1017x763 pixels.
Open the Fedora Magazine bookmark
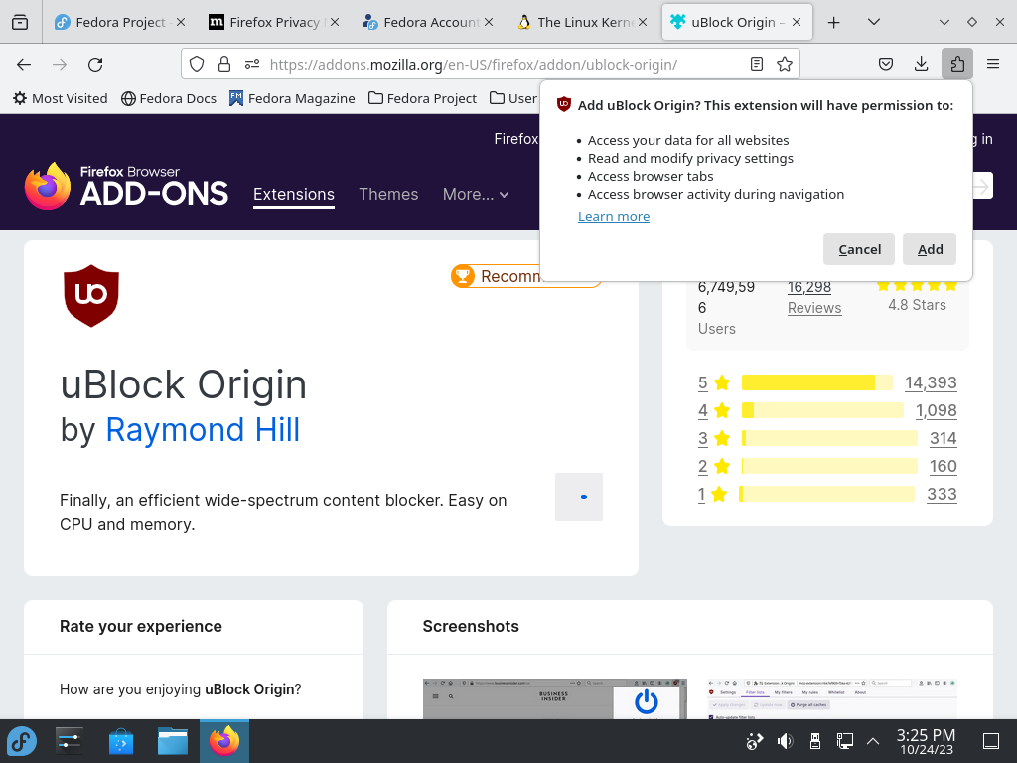pyautogui.click(x=292, y=98)
